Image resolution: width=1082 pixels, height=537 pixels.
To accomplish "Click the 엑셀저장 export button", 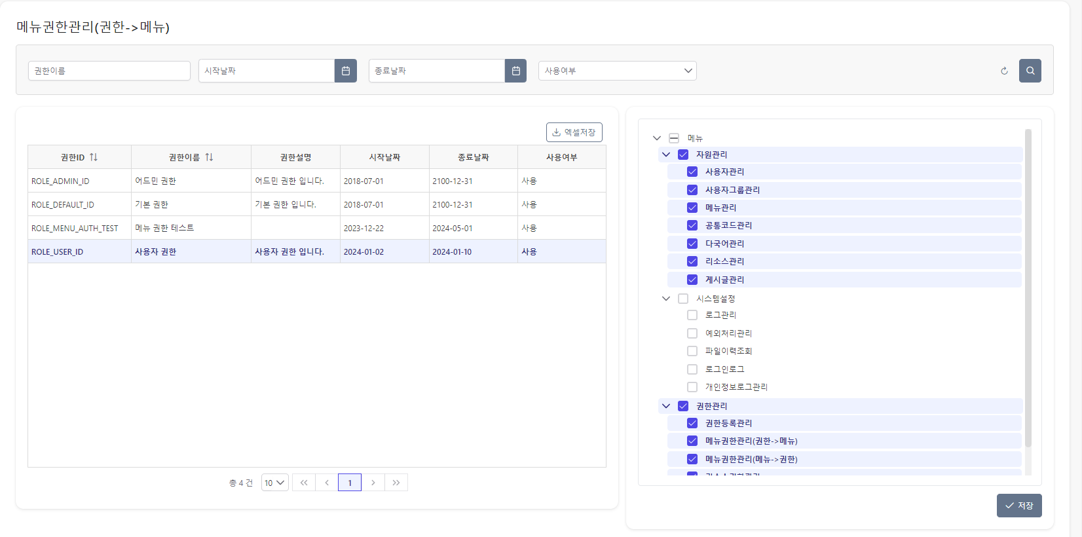I will pyautogui.click(x=574, y=132).
